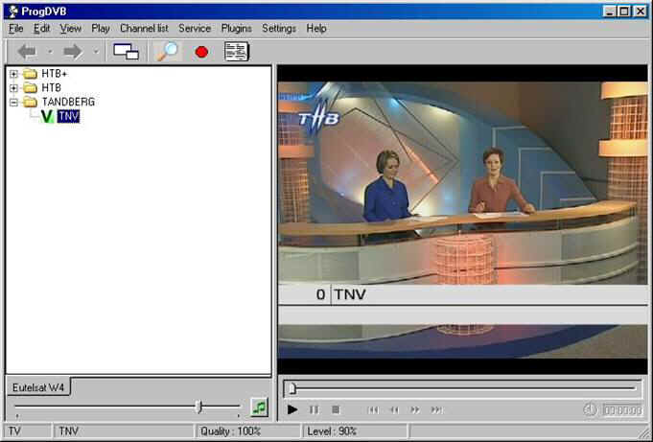653x442 pixels.
Task: Open the Channel list menu
Action: 144,29
